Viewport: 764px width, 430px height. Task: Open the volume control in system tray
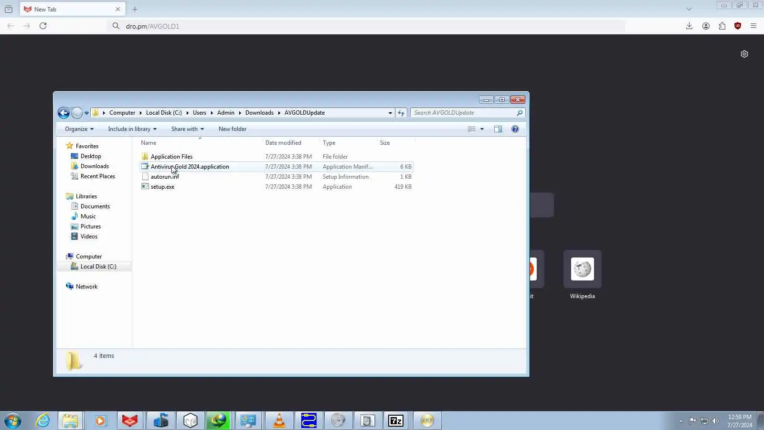(715, 421)
